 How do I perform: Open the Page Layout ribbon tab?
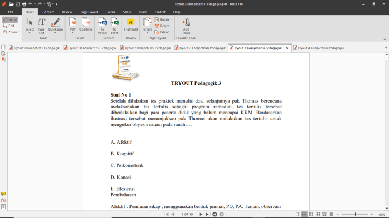(89, 12)
